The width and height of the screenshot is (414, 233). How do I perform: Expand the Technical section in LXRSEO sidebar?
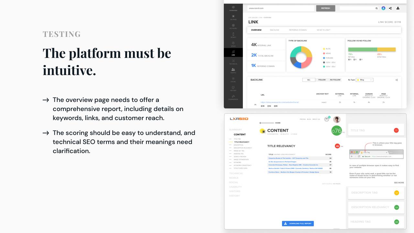click(236, 173)
